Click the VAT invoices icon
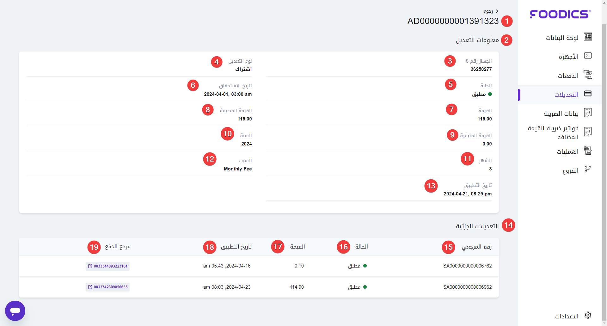 pos(588,132)
